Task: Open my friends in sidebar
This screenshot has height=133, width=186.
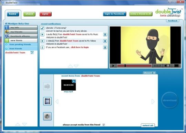Action: pos(21,32)
